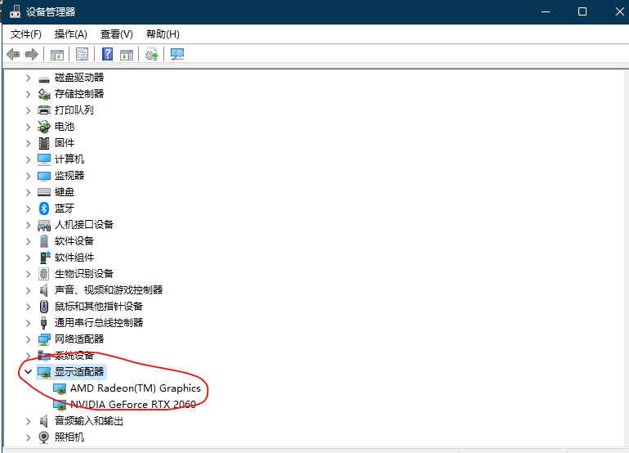The height and width of the screenshot is (453, 629).
Task: Select the 鼠标和其他指针设备 label
Action: coord(99,307)
